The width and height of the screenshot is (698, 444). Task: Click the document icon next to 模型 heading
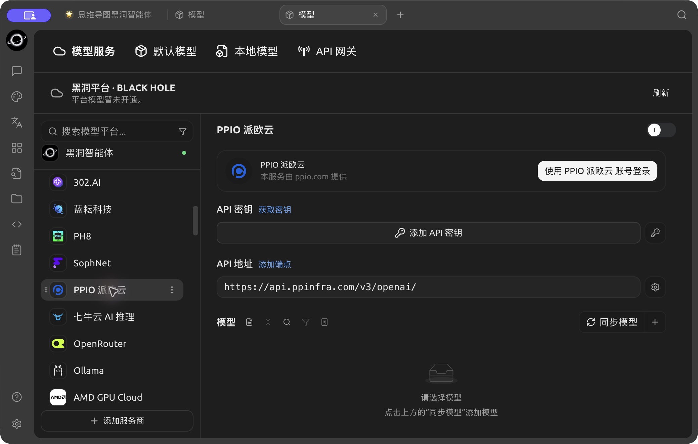[x=249, y=322]
